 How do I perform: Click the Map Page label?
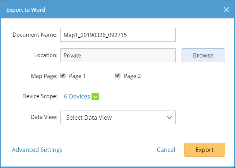(44, 76)
